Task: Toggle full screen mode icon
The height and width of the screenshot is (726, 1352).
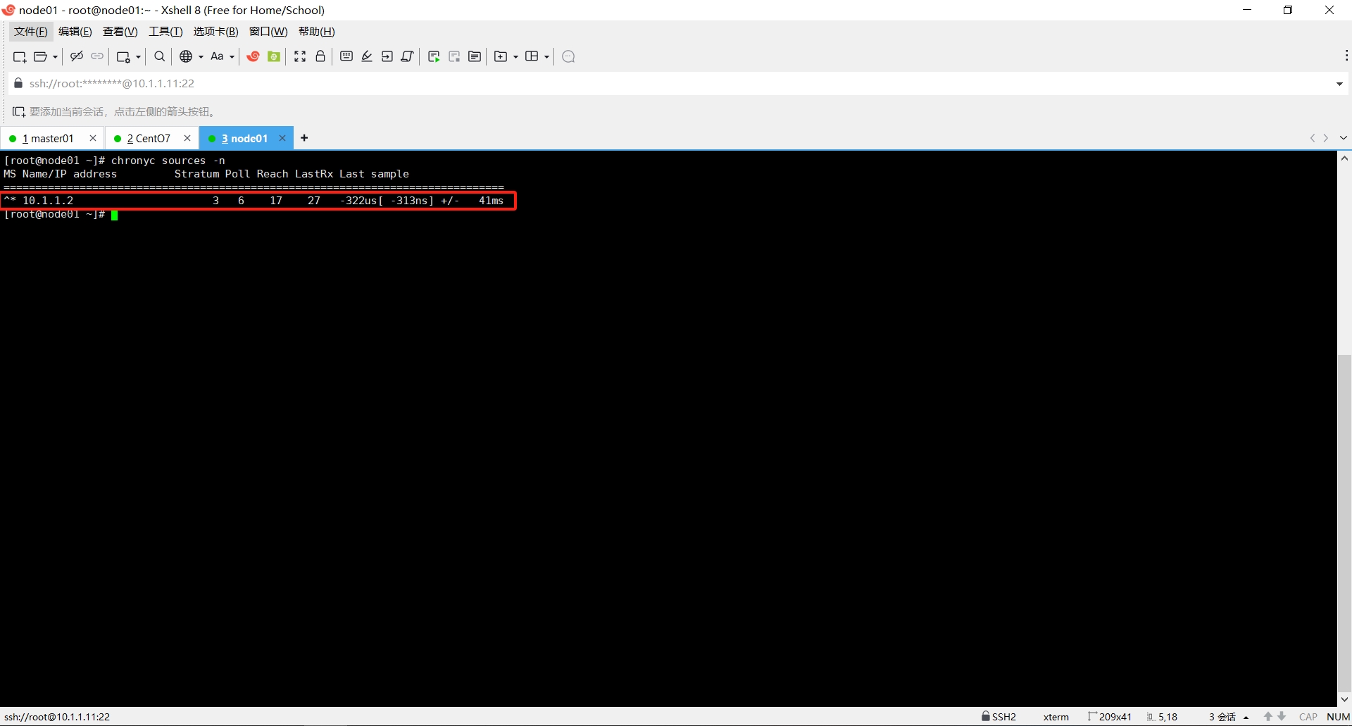Action: pos(300,56)
